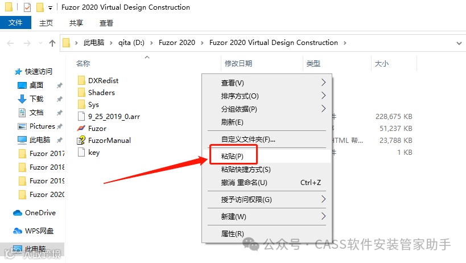466x263 pixels.
Task: Choose 属性(R) menu entry
Action: (x=267, y=233)
